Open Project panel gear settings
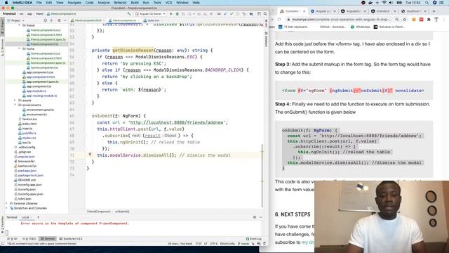Screen dimensions: 449x253 click(59, 20)
